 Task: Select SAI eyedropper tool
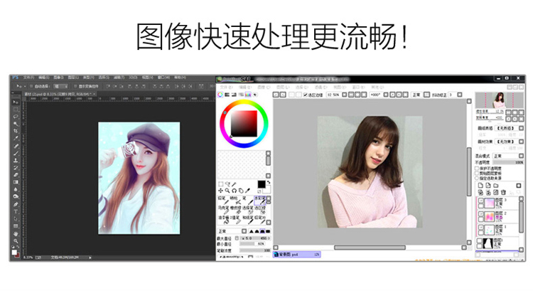248,191
